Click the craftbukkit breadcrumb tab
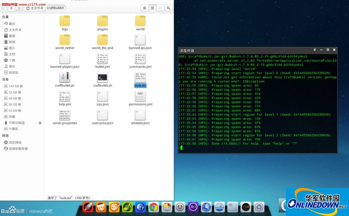Viewport: 349px width, 216px height. (56, 7)
